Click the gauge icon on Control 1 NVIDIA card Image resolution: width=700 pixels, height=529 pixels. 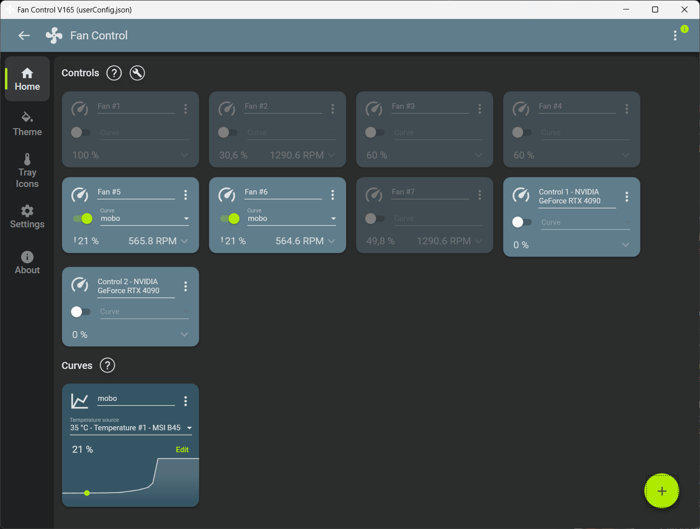pos(521,194)
